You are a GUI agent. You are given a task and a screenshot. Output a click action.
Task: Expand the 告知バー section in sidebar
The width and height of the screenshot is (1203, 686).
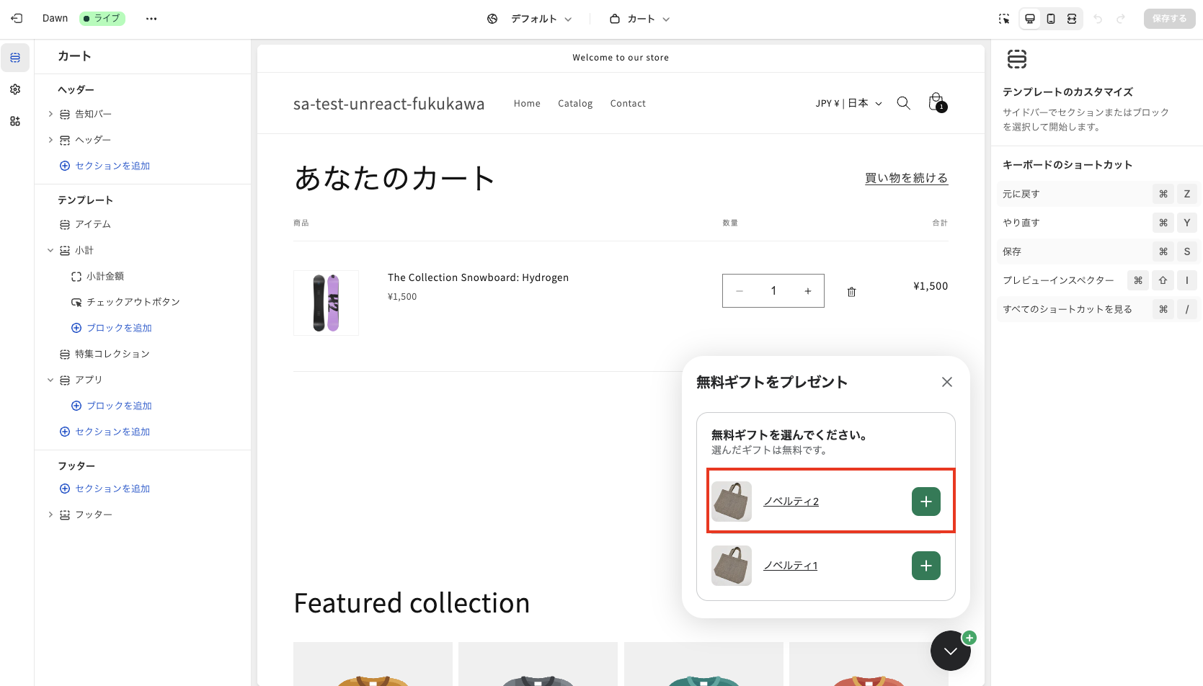(x=50, y=113)
